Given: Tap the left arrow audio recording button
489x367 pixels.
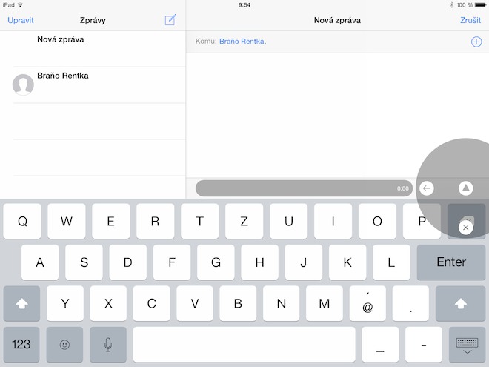Looking at the screenshot, I should (x=426, y=188).
